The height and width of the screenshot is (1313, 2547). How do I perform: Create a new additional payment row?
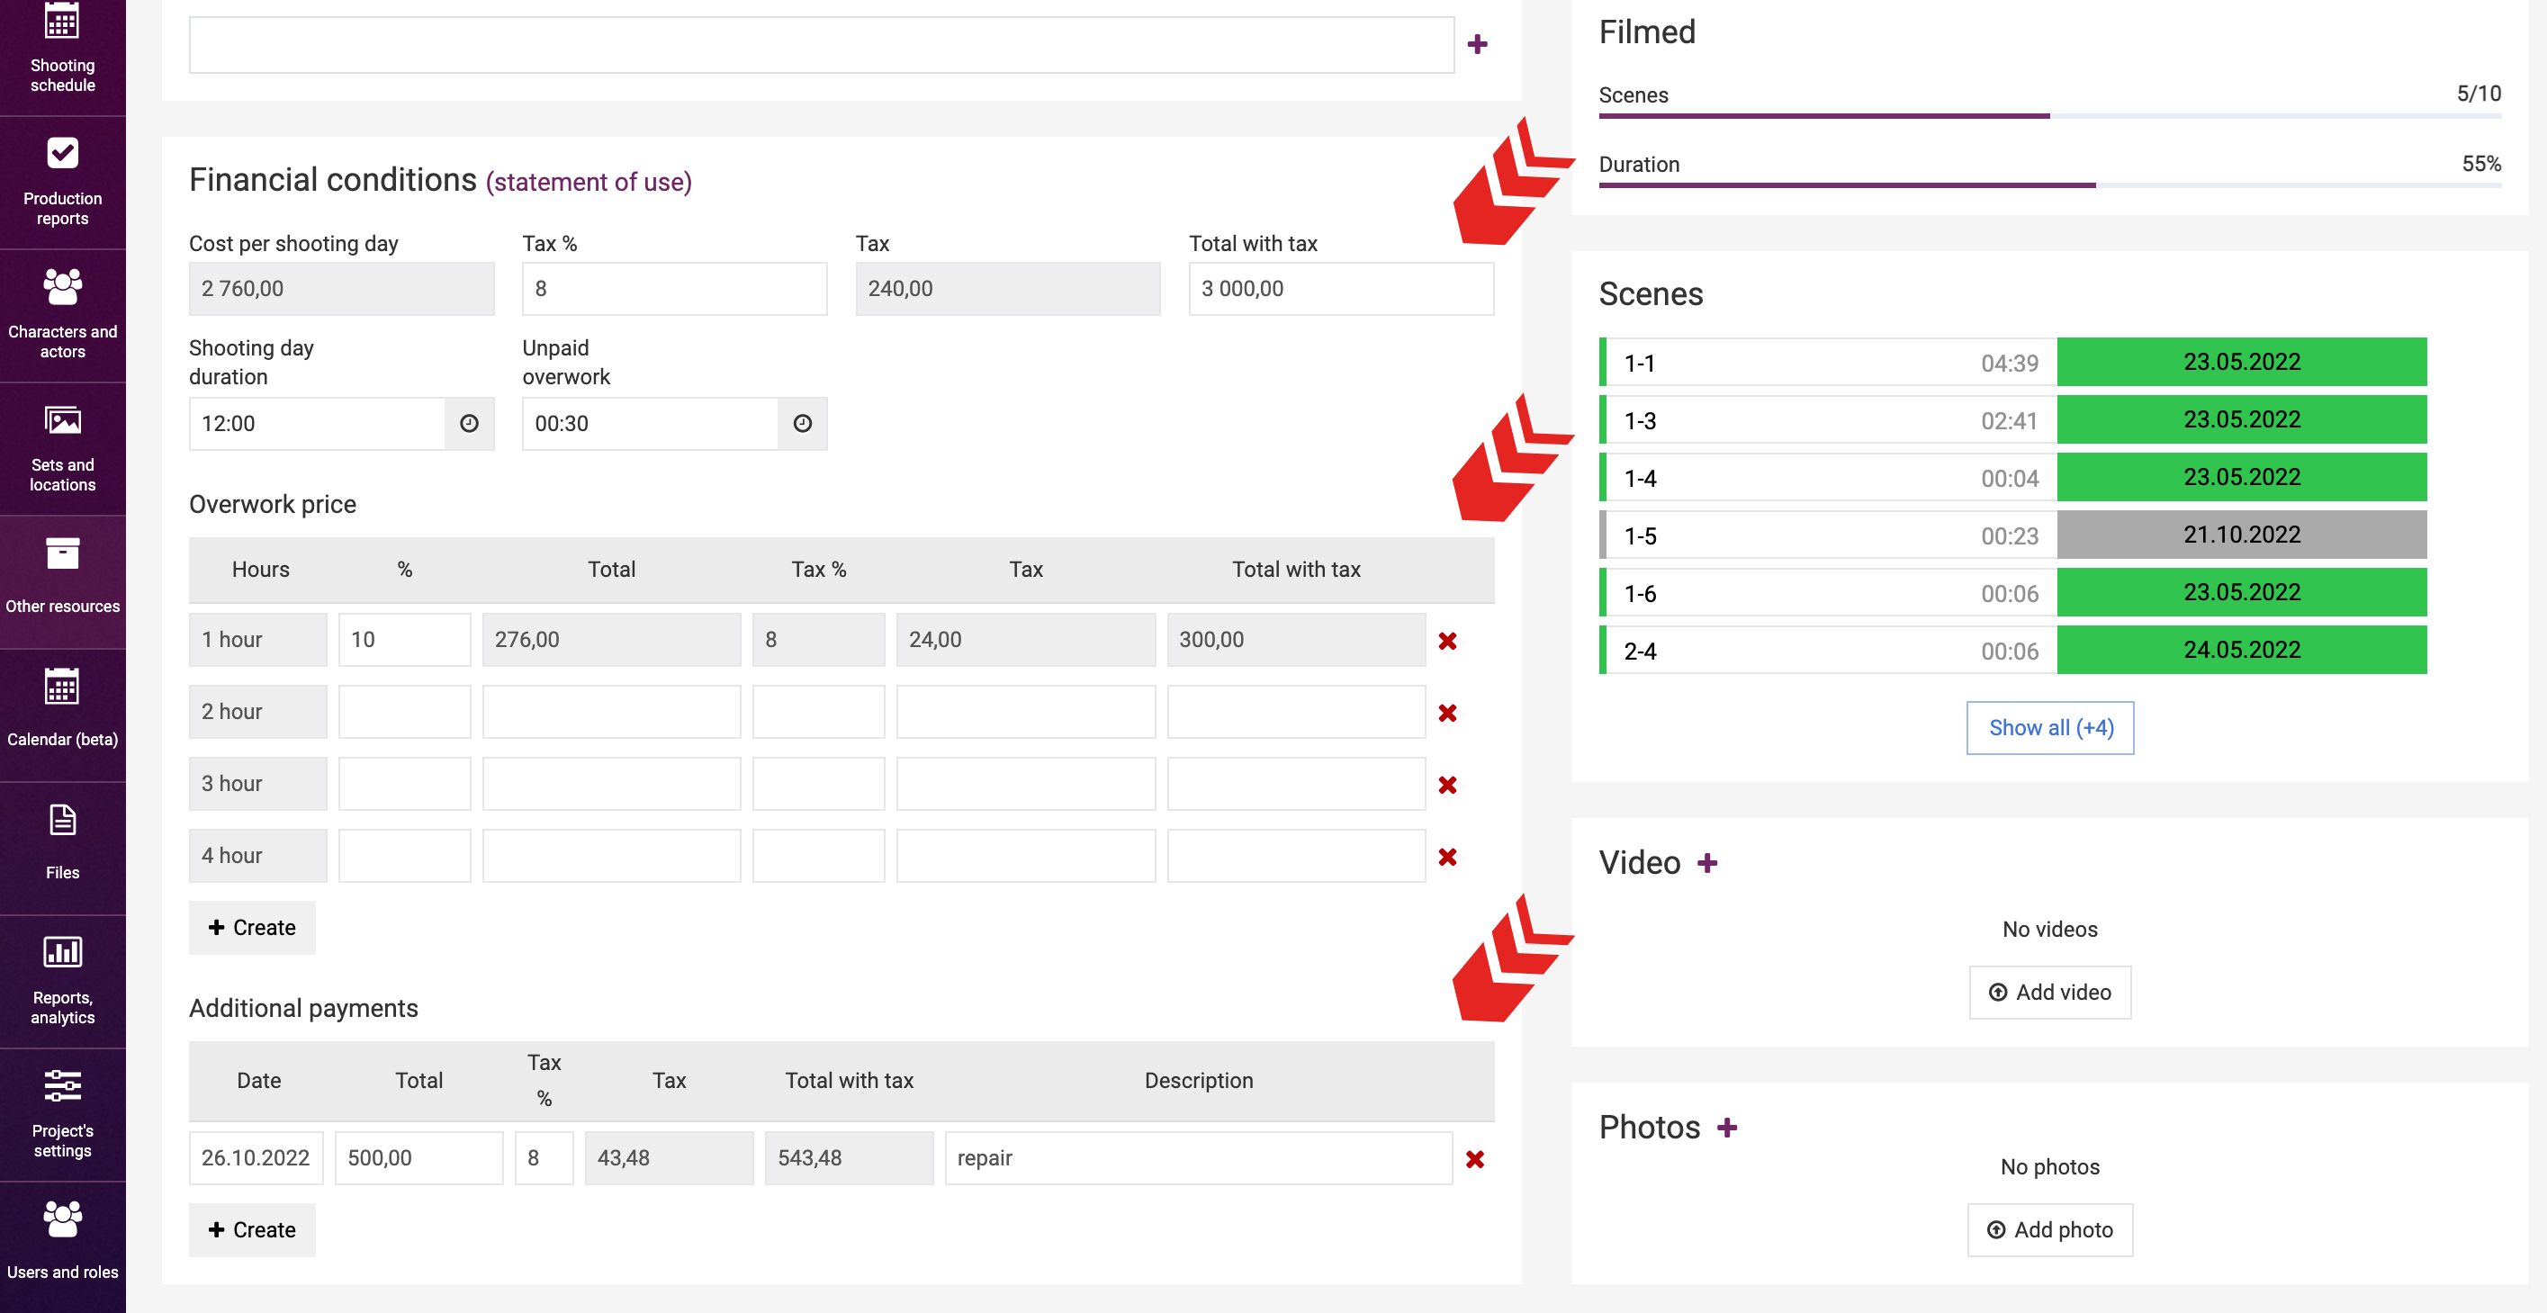[x=252, y=1230]
